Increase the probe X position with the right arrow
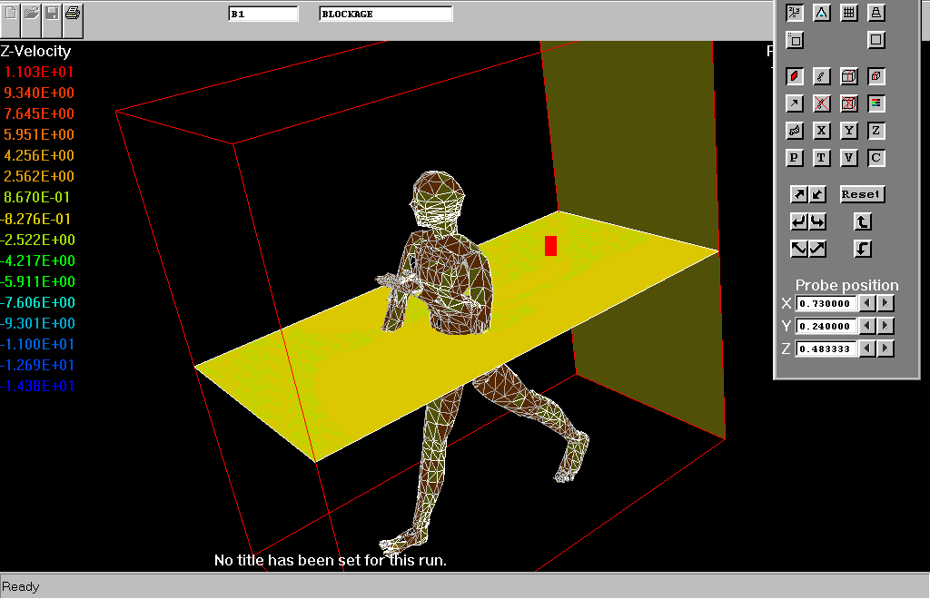 tap(885, 303)
